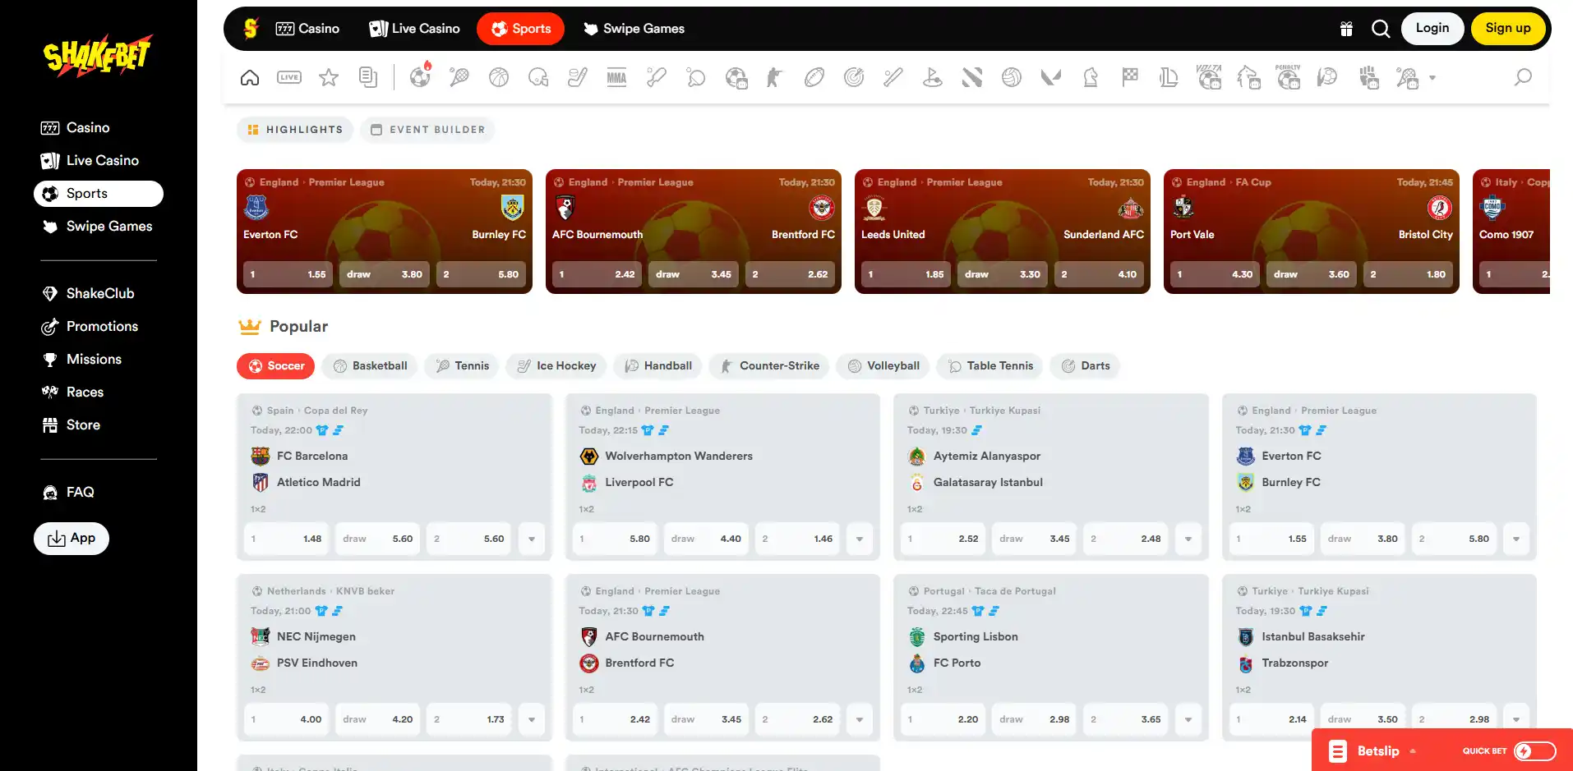This screenshot has width=1573, height=771.
Task: Select the darts target icon
Action: (x=854, y=77)
